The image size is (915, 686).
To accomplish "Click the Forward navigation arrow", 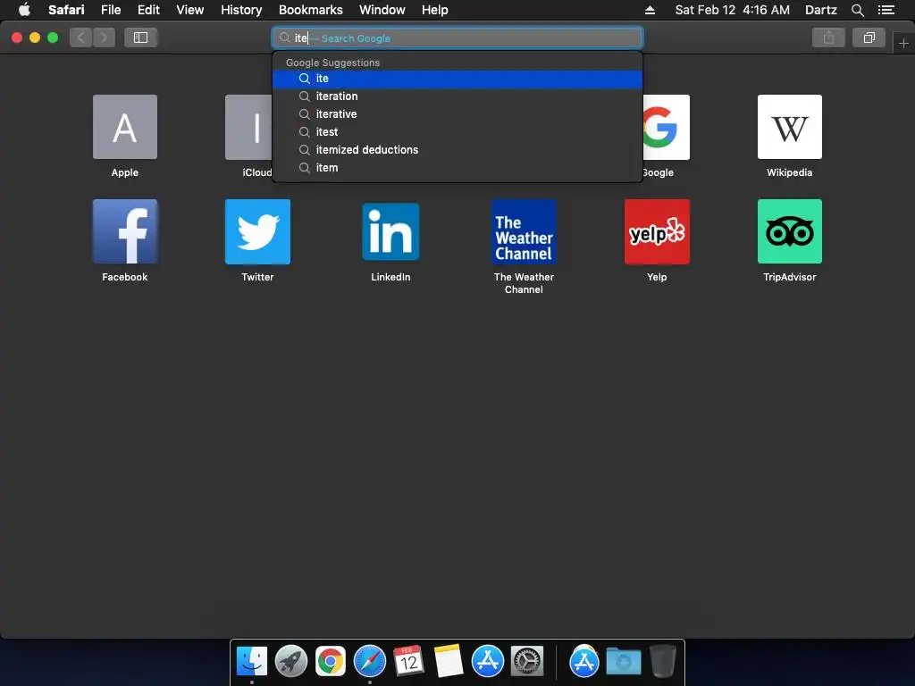I will pyautogui.click(x=104, y=38).
